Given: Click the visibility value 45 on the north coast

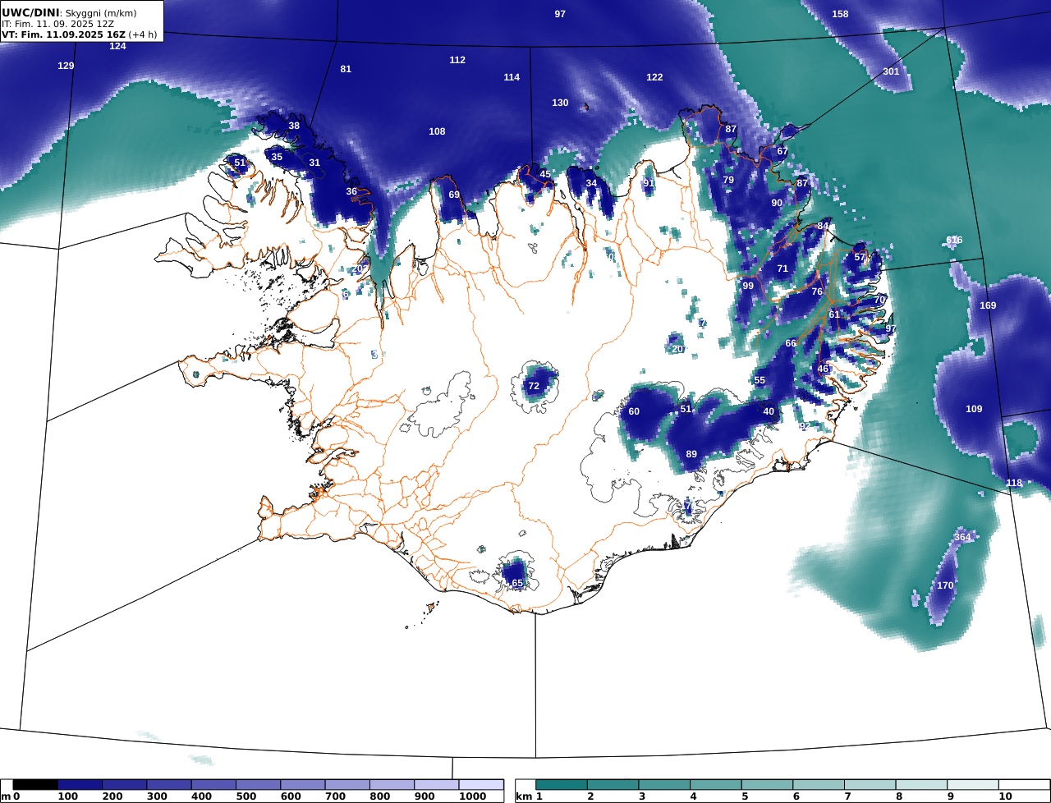Looking at the screenshot, I should click(x=545, y=174).
